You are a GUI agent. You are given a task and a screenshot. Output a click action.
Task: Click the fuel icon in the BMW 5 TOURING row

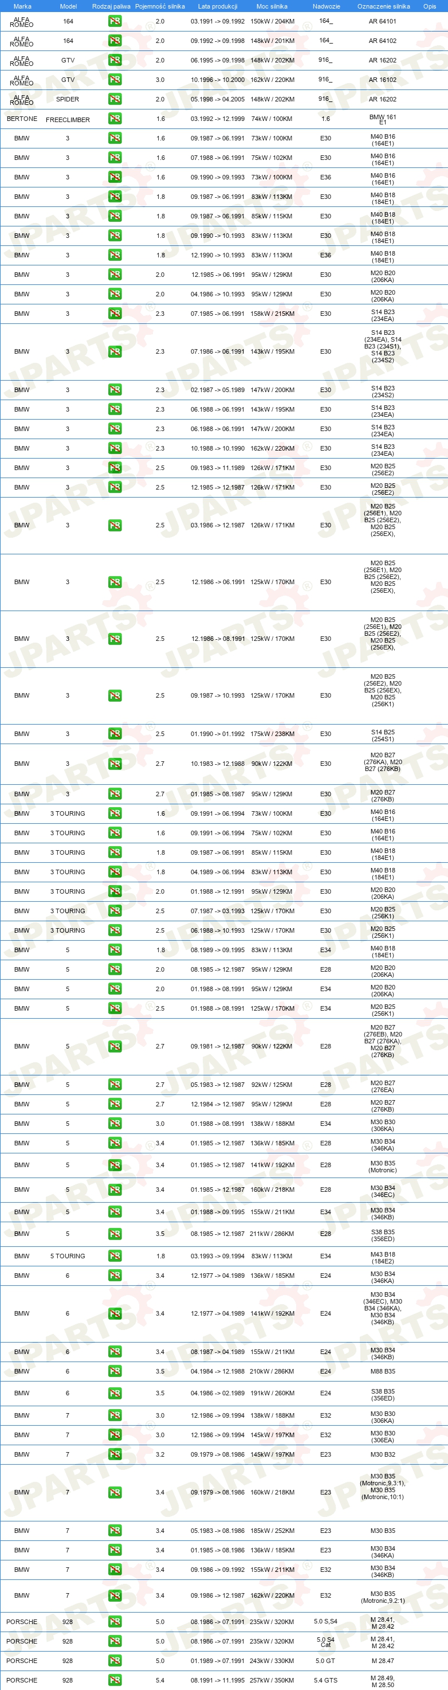coord(115,1255)
